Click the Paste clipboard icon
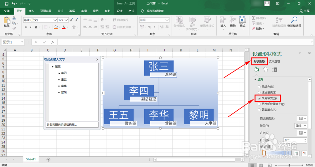315x167 pixels. pos(7,20)
